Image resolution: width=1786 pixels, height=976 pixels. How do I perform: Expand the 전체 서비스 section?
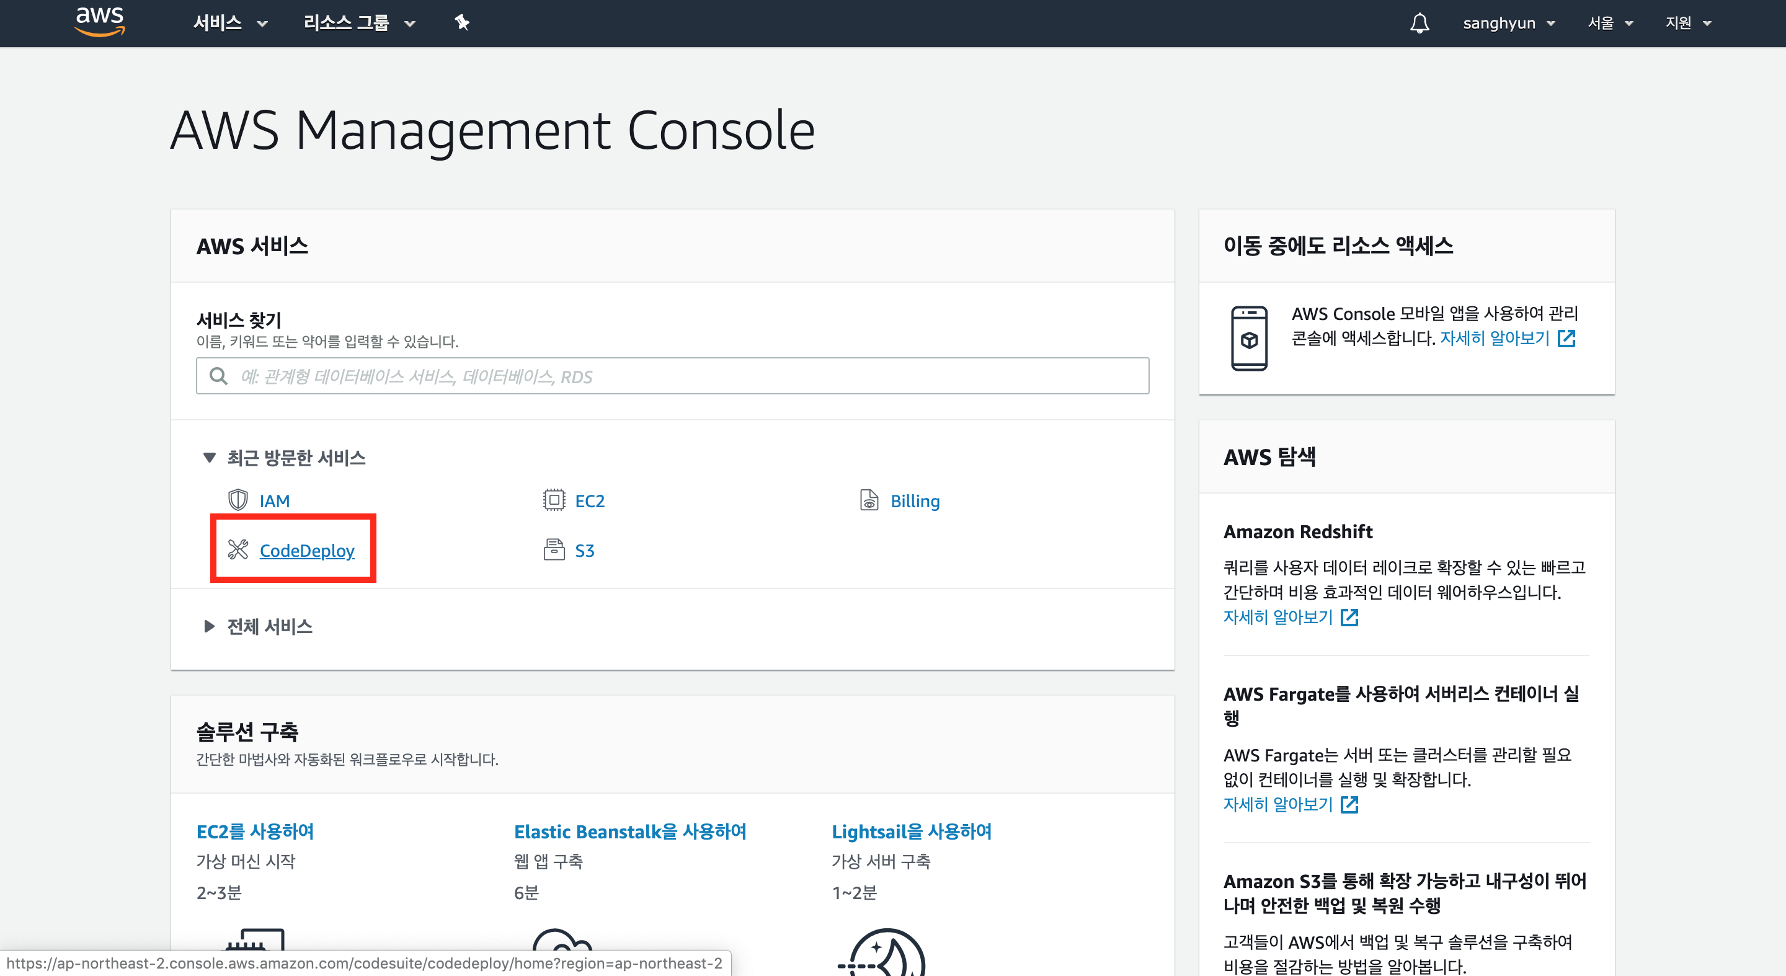(x=210, y=626)
